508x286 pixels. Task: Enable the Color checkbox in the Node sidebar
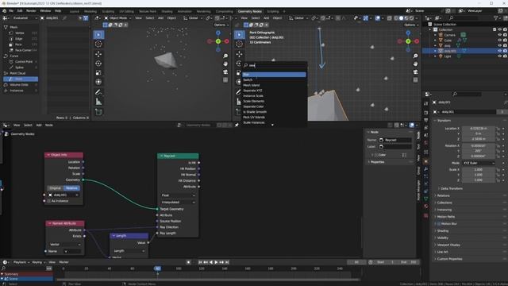(376, 155)
